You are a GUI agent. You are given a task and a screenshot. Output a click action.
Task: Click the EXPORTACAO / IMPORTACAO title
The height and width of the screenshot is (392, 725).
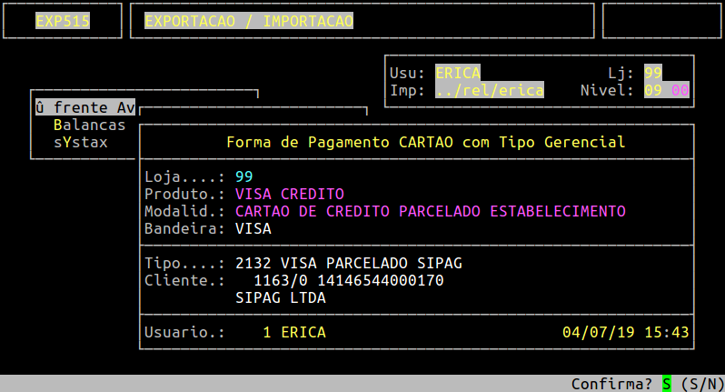click(x=248, y=20)
